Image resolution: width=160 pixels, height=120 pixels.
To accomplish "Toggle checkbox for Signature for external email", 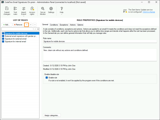I will [3, 39].
